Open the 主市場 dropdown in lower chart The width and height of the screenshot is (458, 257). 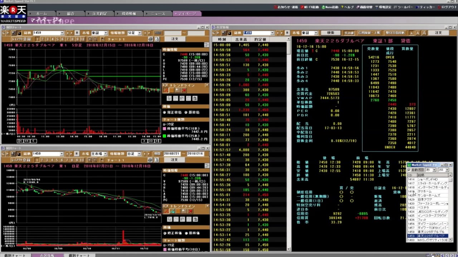click(105, 153)
